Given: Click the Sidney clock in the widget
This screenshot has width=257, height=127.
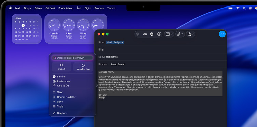Looking at the screenshot, I should (x=83, y=25).
